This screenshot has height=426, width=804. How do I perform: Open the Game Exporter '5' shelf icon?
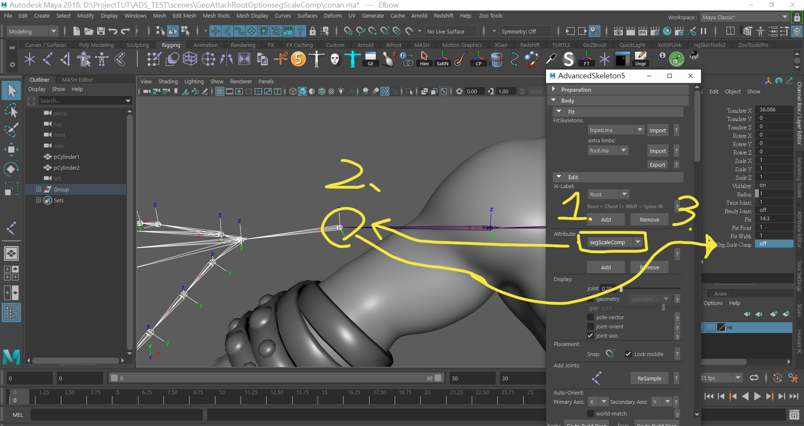pyautogui.click(x=299, y=59)
